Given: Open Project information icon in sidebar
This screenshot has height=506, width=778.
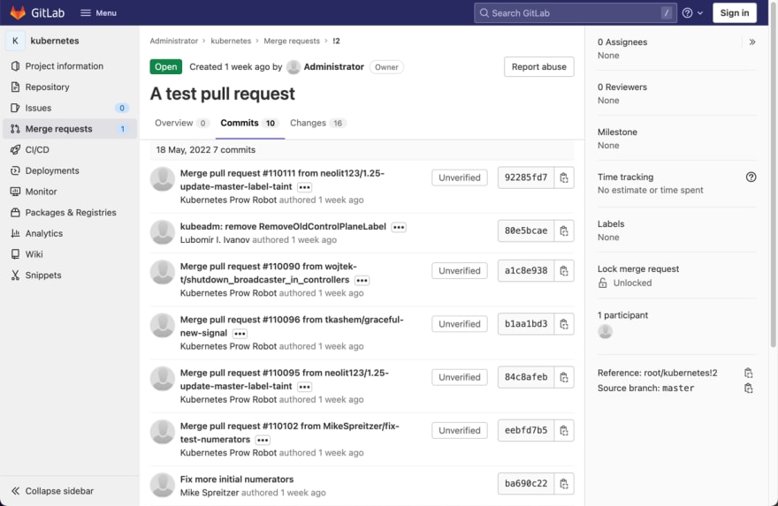Looking at the screenshot, I should pyautogui.click(x=15, y=66).
